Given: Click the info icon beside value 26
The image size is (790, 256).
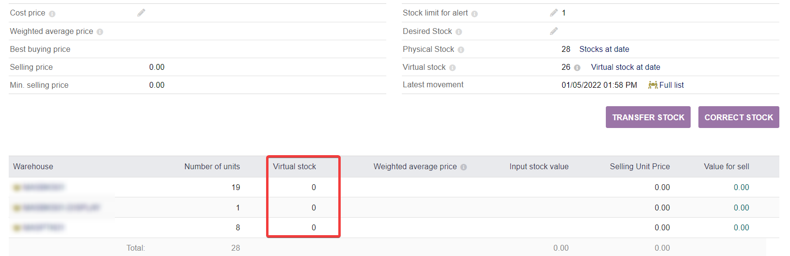Looking at the screenshot, I should (x=577, y=68).
